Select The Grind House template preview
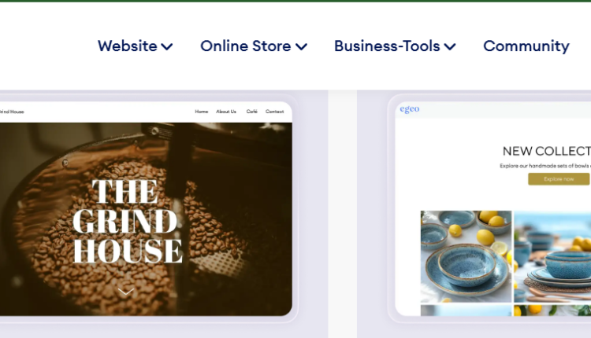Screen dimensions: 591x338 tap(146, 208)
